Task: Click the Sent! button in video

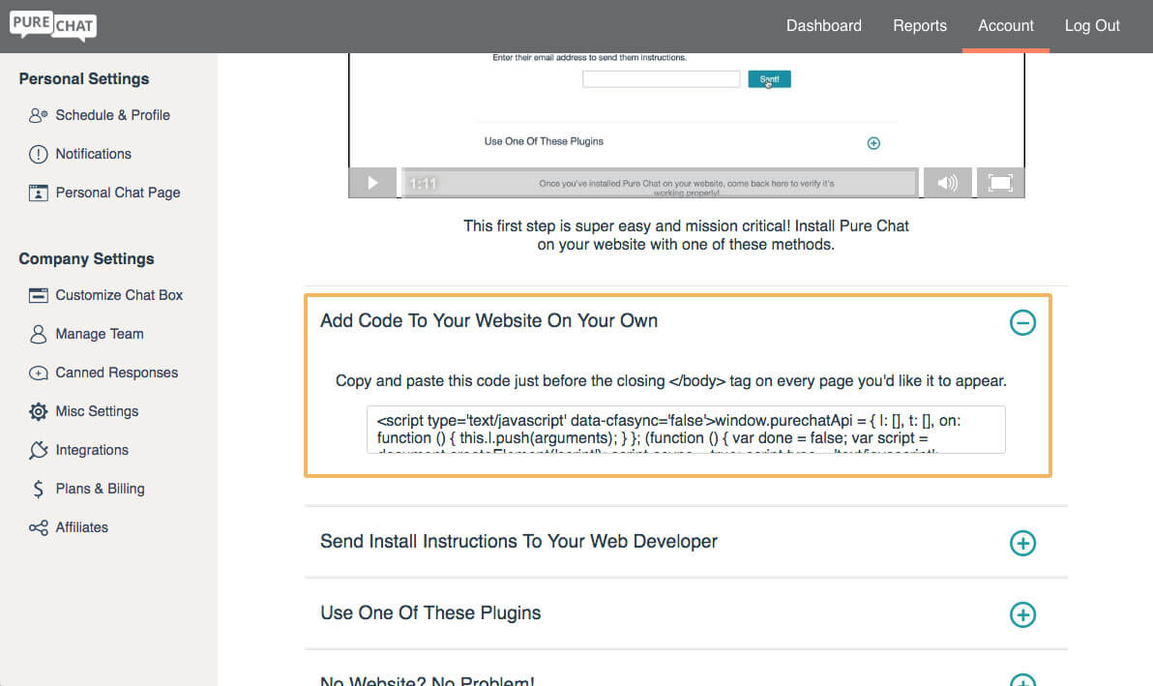Action: [769, 79]
